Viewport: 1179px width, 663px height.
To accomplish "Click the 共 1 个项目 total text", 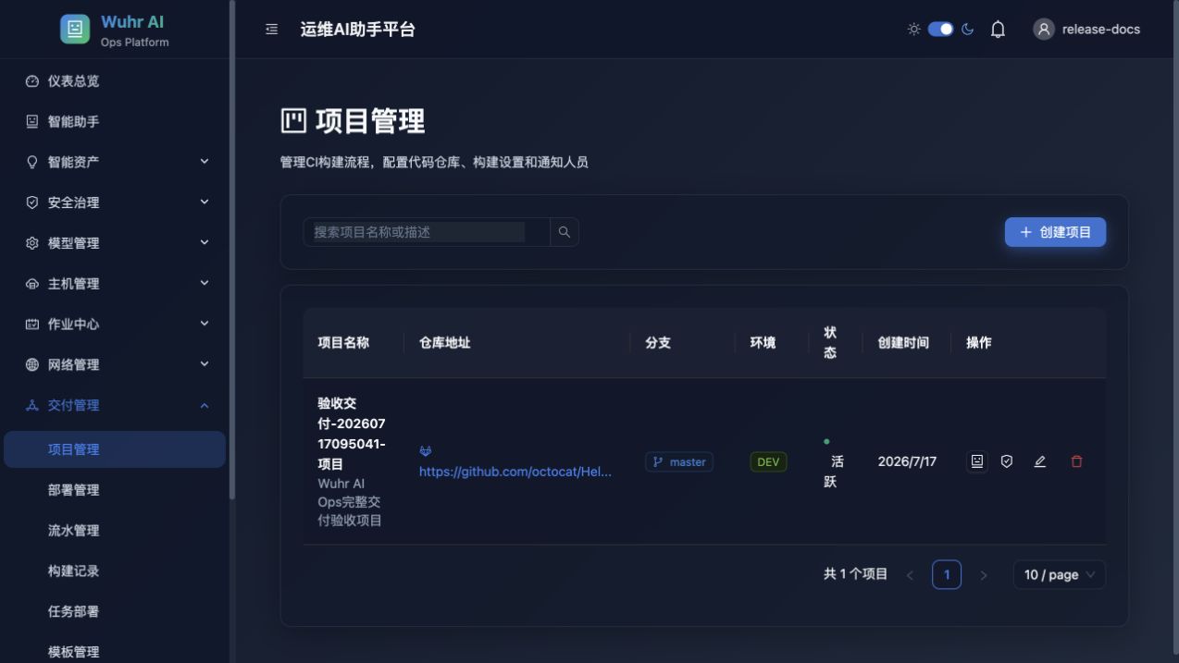I will click(856, 574).
